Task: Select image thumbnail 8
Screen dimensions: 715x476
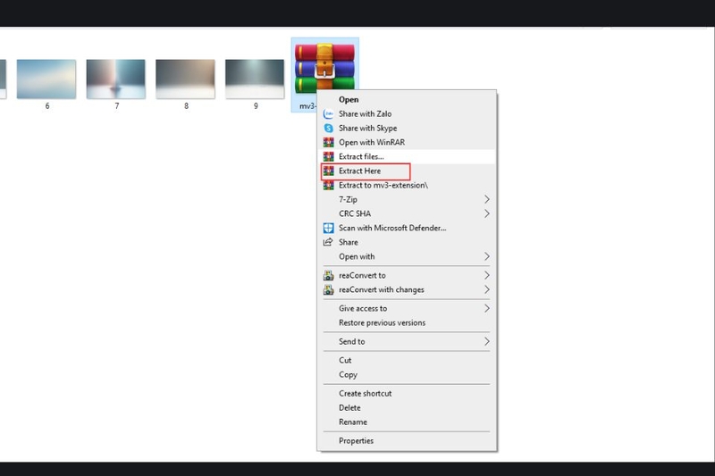Action: pyautogui.click(x=185, y=79)
